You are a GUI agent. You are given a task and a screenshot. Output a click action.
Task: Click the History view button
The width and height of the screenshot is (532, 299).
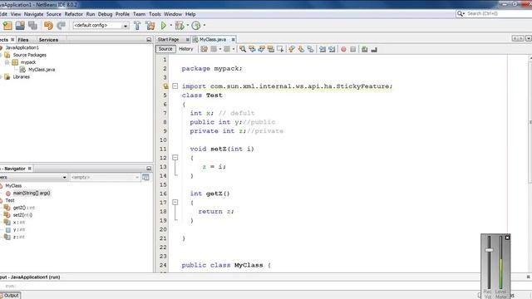tap(186, 49)
